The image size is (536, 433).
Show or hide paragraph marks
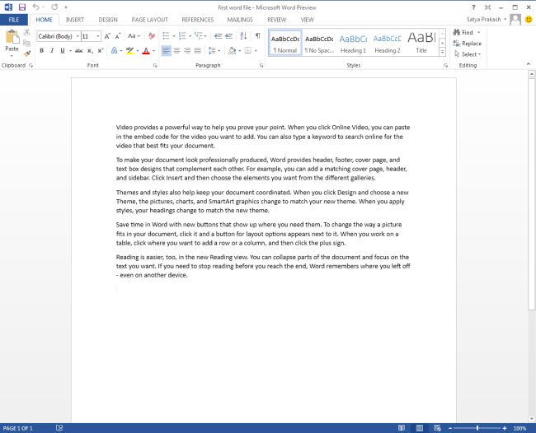pos(258,36)
